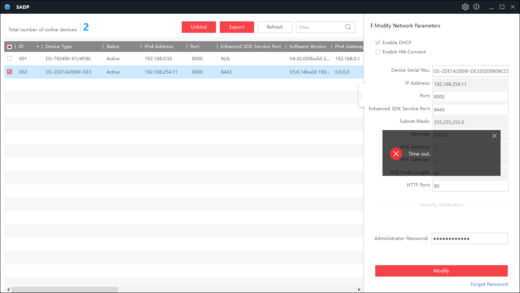Viewport: 520px width, 293px height.
Task: Click the 8443 SDK port table cell
Action: pyautogui.click(x=226, y=72)
